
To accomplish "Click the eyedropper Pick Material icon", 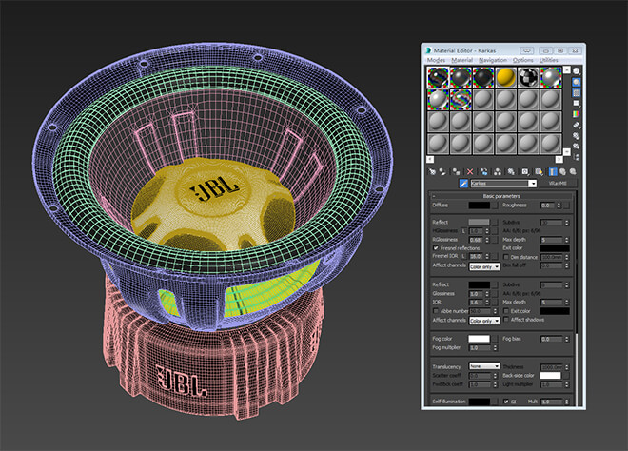I will click(x=463, y=184).
